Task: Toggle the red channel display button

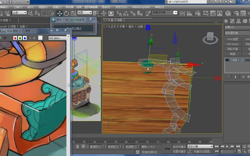Action: coord(15,38)
